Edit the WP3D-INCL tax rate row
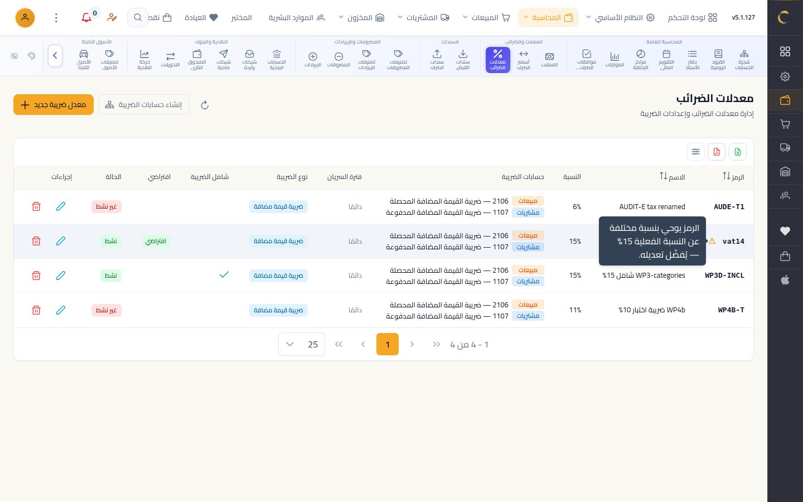The height and width of the screenshot is (502, 803). [x=61, y=276]
